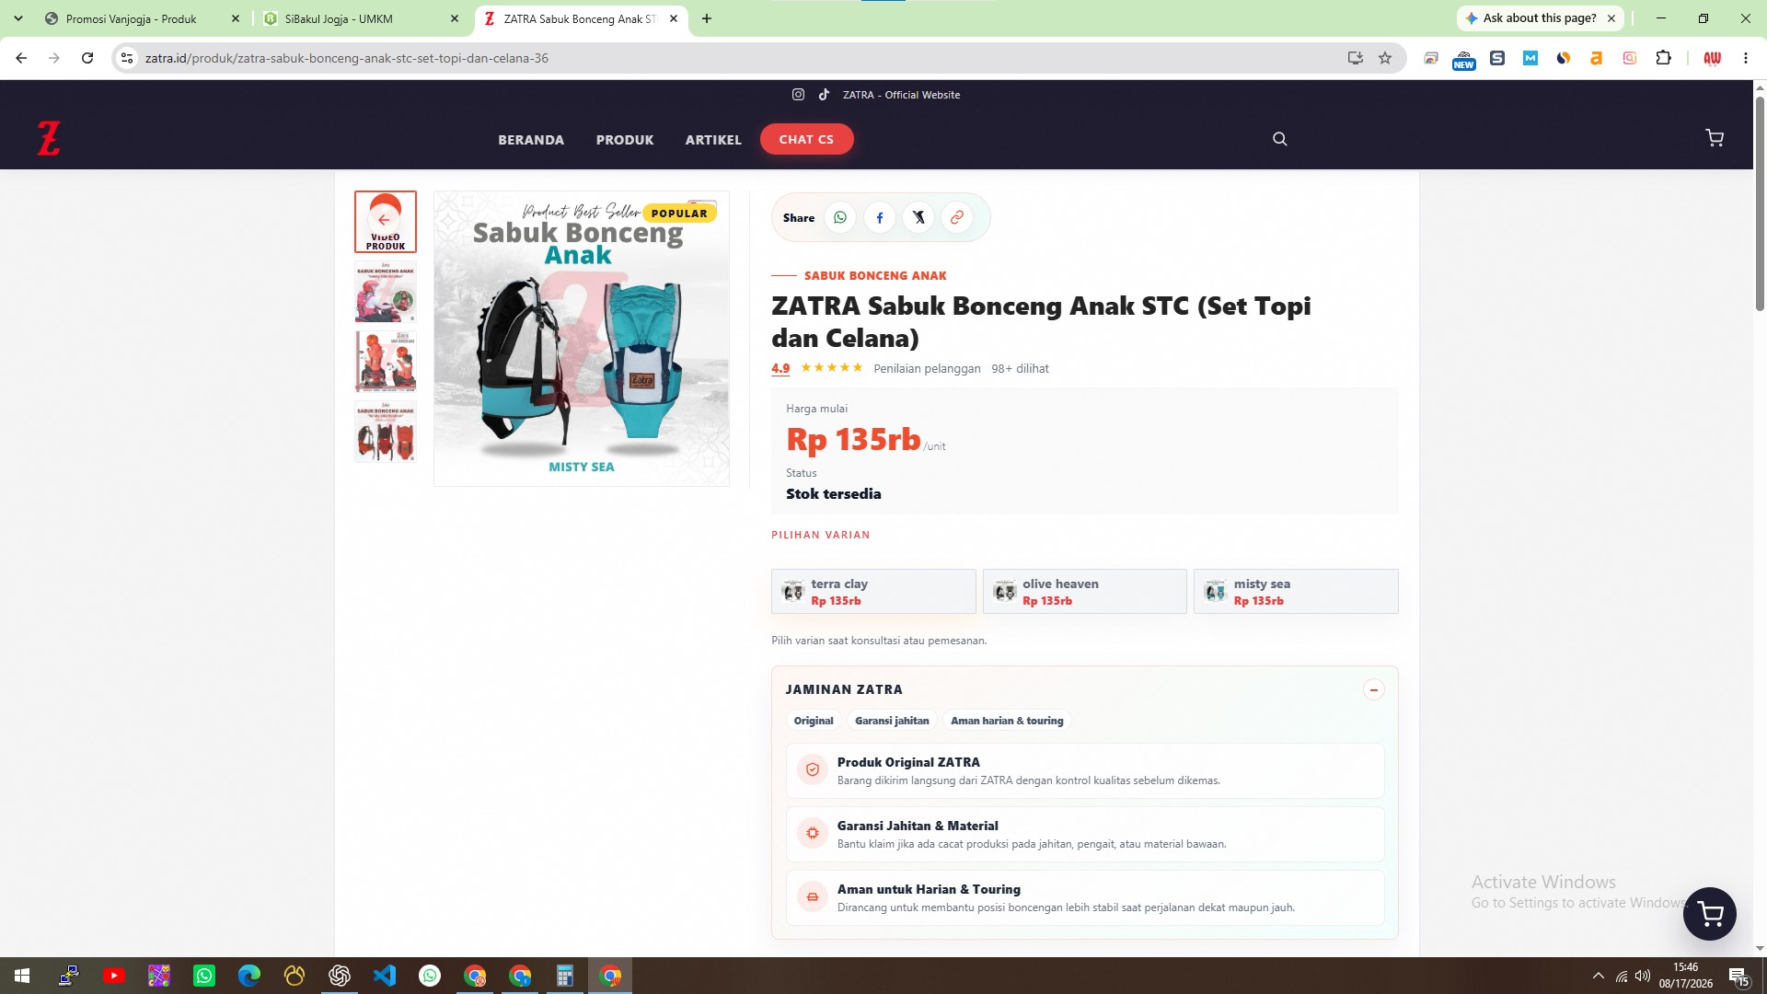Click the address bar URL
1767x994 pixels.
pyautogui.click(x=346, y=58)
